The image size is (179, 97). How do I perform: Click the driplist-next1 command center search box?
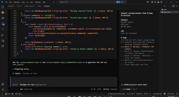pyautogui.click(x=87, y=2)
